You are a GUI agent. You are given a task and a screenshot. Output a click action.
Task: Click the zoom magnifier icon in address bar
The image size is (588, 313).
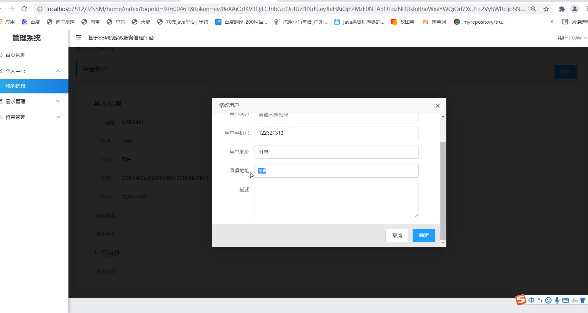click(533, 9)
